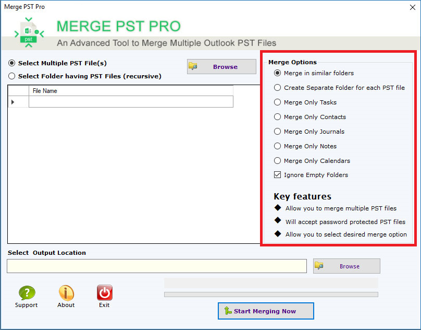The image size is (421, 330).
Task: Choose Create Separate Folder for each PST file
Action: point(277,88)
